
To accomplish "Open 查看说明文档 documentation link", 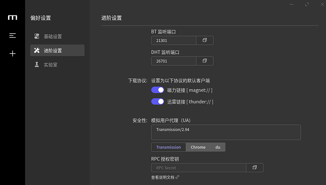I will (163, 177).
